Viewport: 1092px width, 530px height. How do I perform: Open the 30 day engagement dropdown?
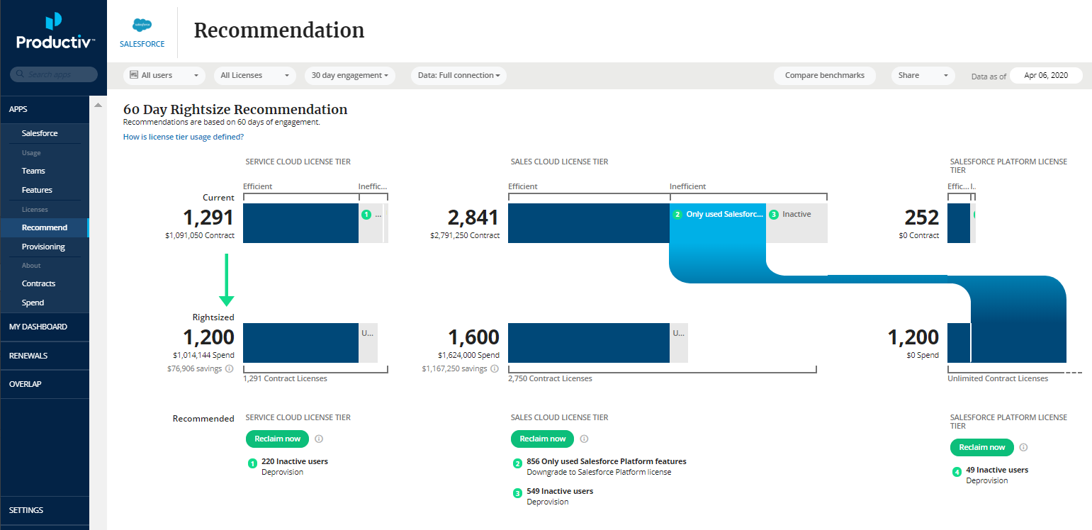click(x=349, y=75)
